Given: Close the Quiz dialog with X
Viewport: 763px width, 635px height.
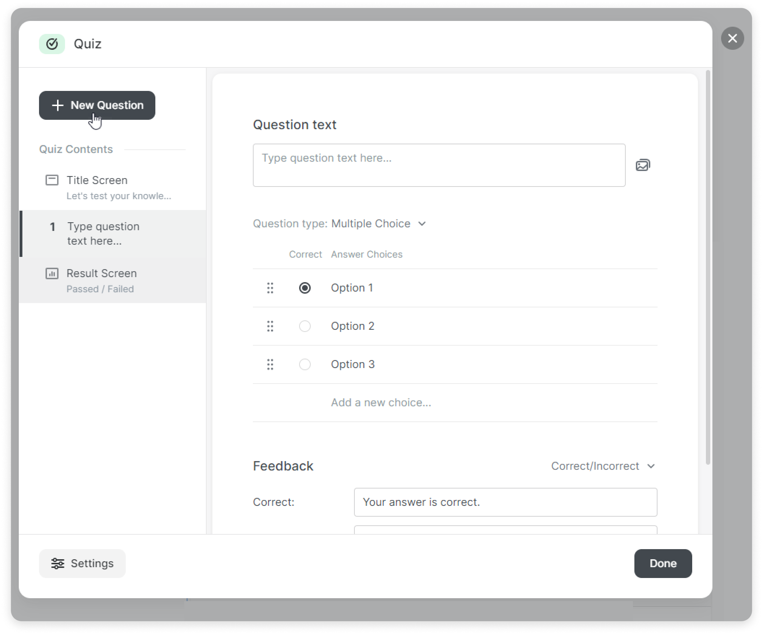Looking at the screenshot, I should tap(732, 38).
